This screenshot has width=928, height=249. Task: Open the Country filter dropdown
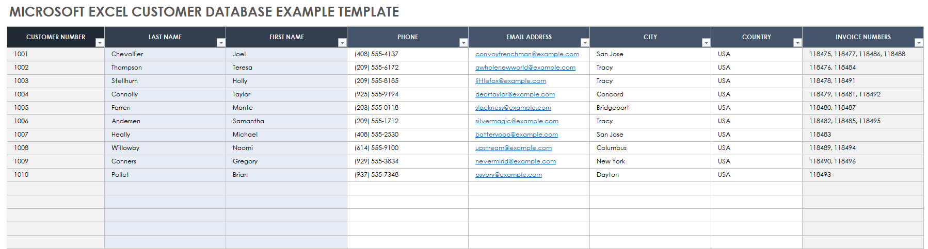pyautogui.click(x=797, y=43)
